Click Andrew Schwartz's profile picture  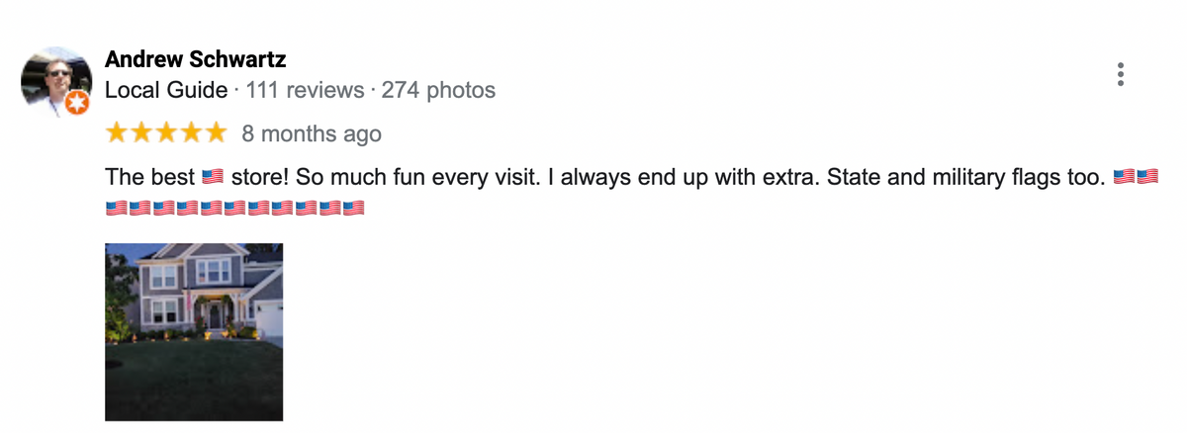[55, 81]
